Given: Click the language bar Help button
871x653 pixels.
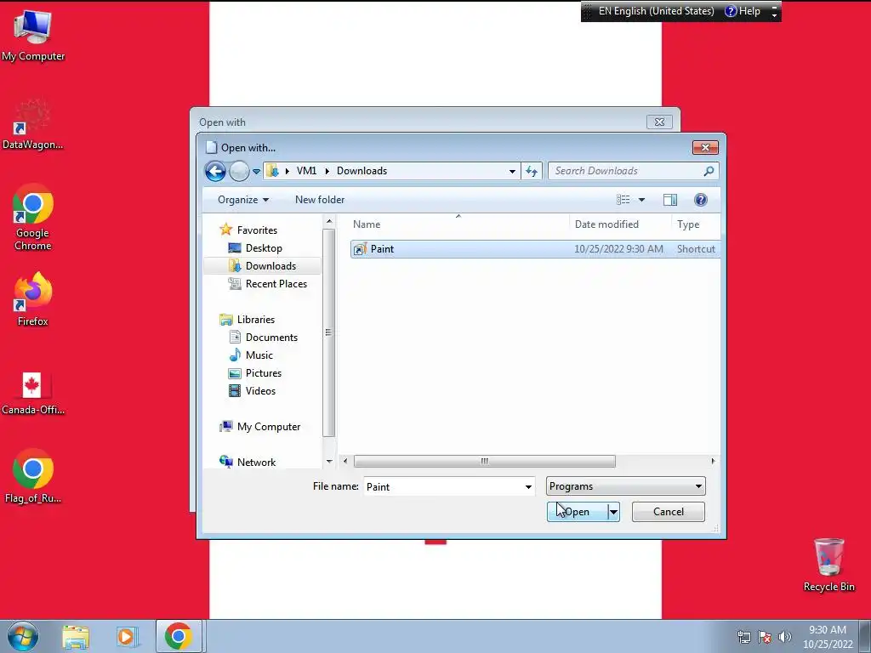Looking at the screenshot, I should pyautogui.click(x=743, y=11).
